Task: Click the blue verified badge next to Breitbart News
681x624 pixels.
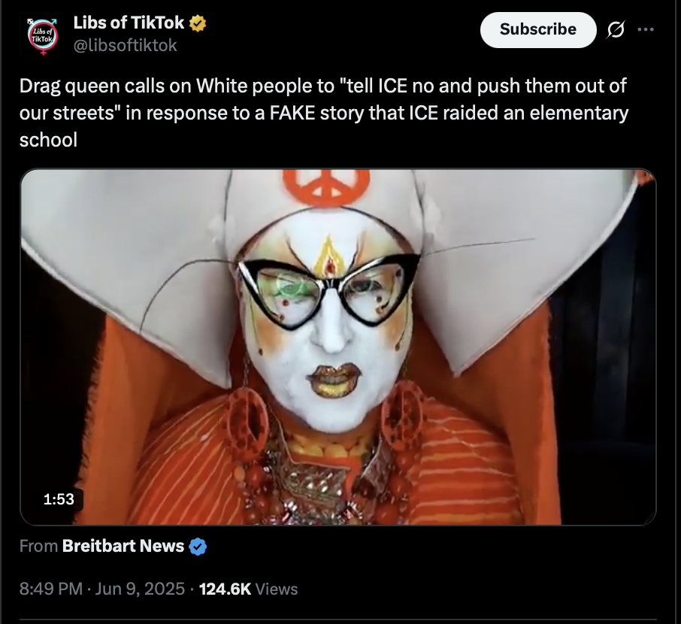Action: coord(198,547)
